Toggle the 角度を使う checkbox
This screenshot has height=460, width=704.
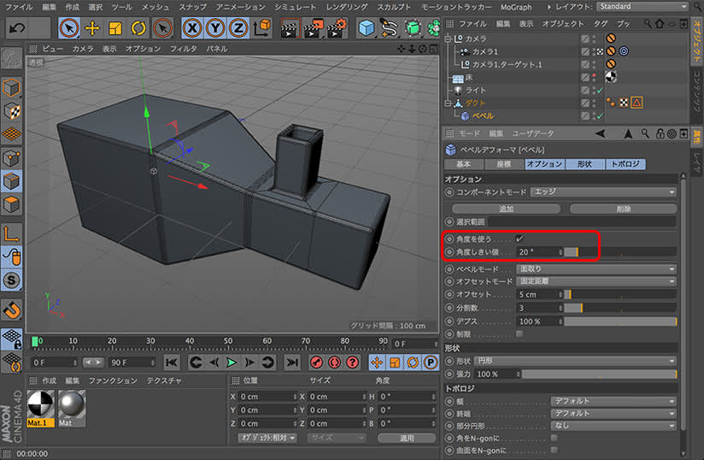point(519,239)
